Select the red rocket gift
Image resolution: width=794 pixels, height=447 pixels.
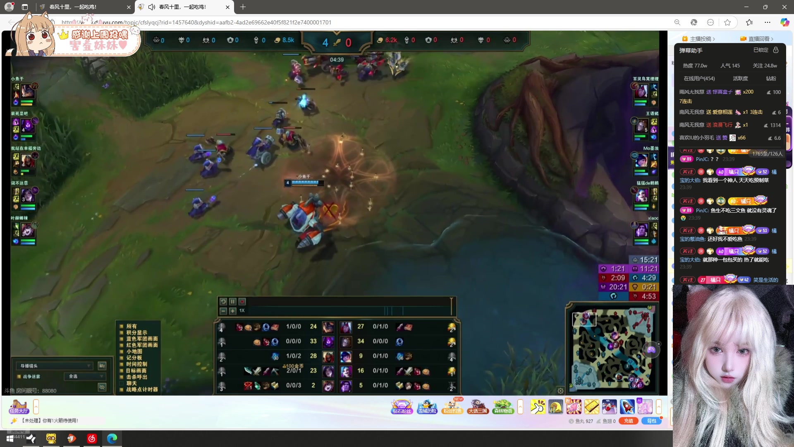627,407
